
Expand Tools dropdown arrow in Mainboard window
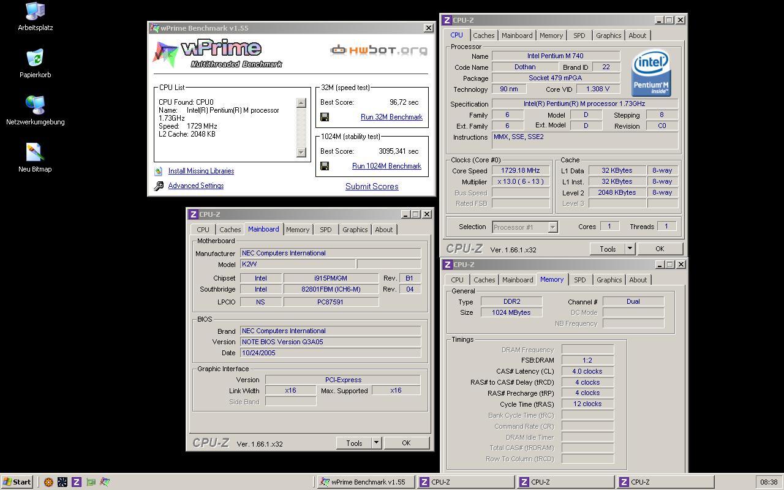pos(376,443)
